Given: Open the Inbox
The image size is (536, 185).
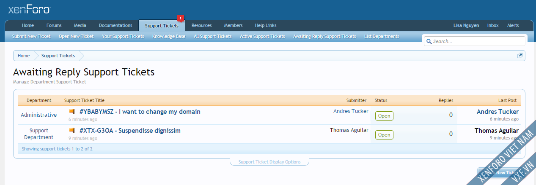Looking at the screenshot, I should (x=493, y=25).
